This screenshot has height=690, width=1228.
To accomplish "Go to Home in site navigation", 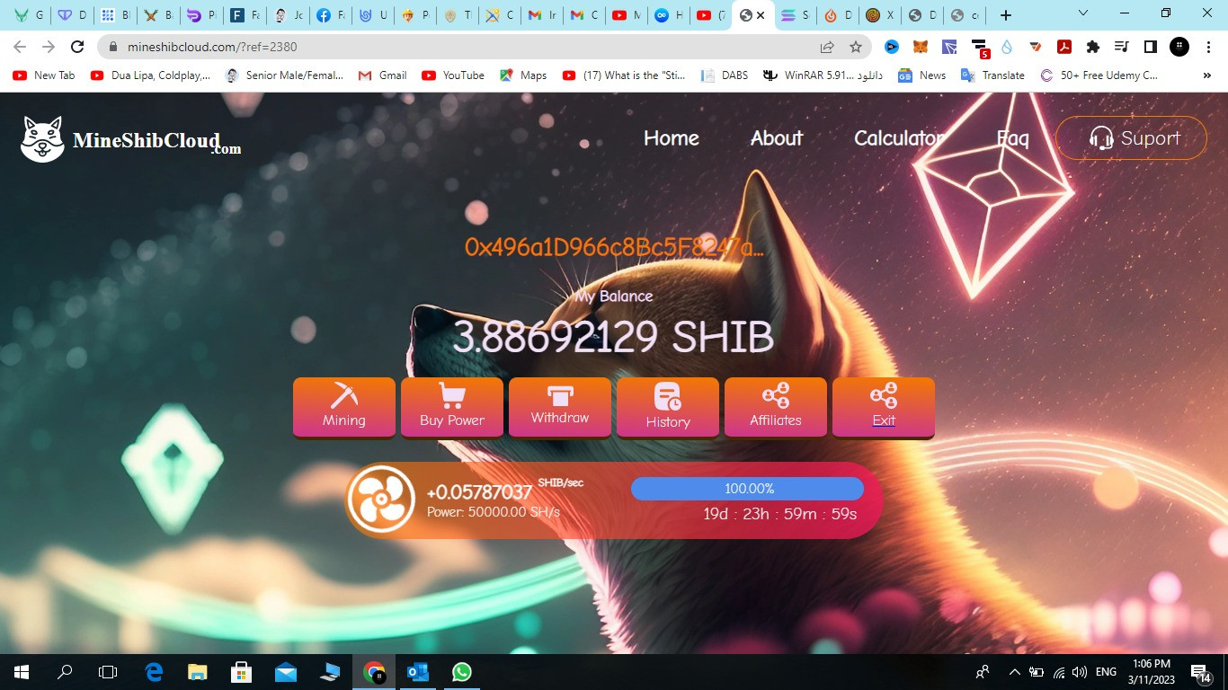I will [x=672, y=138].
